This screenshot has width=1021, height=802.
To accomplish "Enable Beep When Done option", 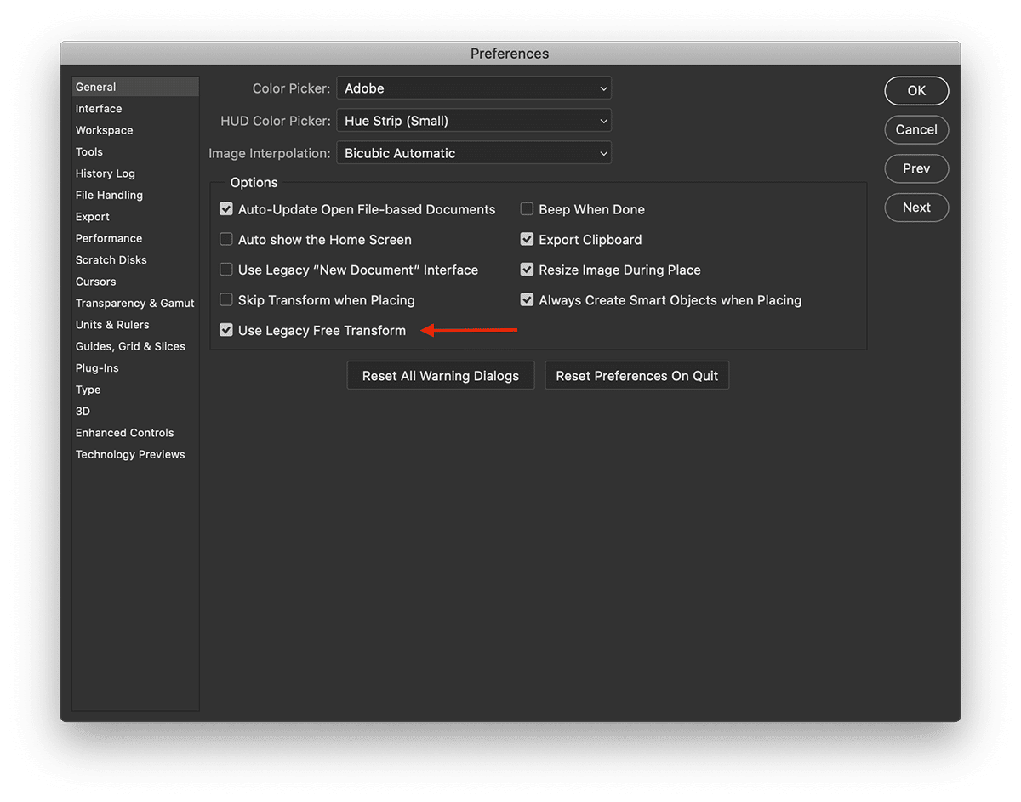I will pyautogui.click(x=527, y=209).
